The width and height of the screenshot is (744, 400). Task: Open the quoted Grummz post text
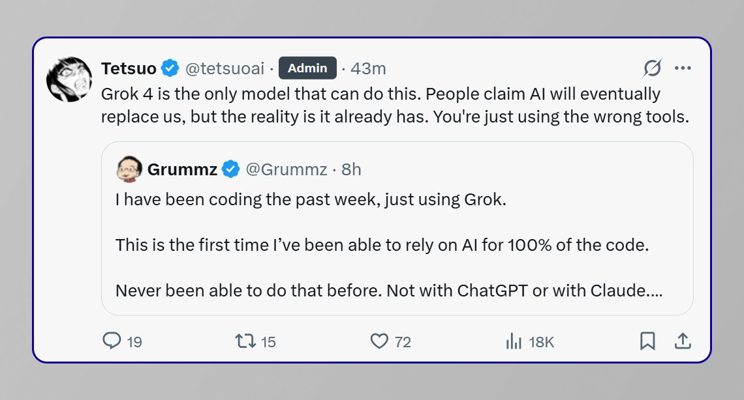pos(389,245)
